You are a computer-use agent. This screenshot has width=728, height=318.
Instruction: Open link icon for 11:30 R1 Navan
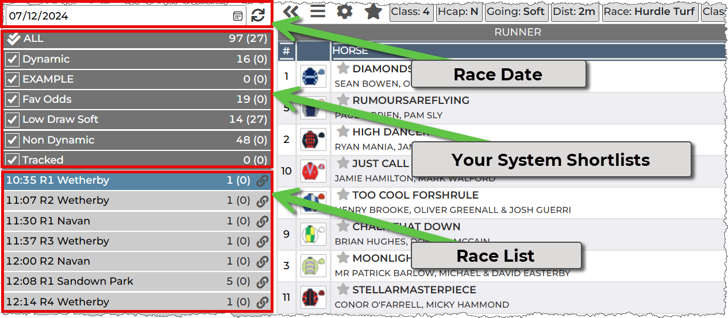pos(263,221)
